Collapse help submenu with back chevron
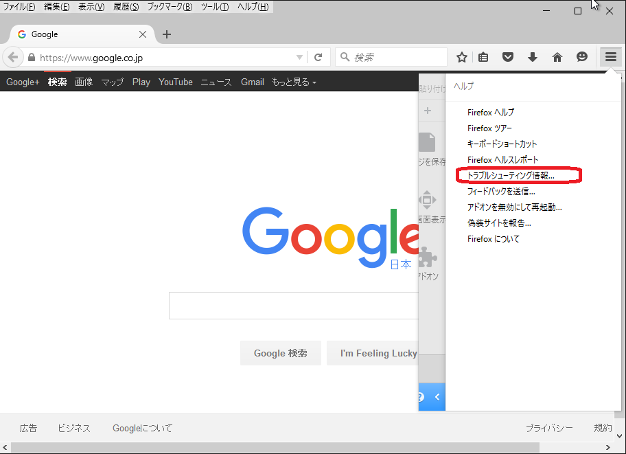This screenshot has height=454, width=626. click(437, 397)
